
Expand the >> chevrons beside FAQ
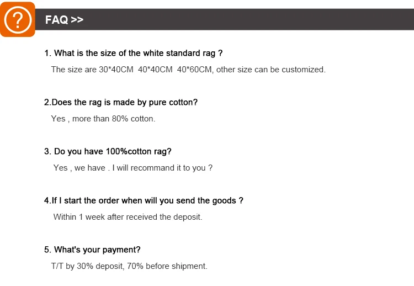point(77,20)
